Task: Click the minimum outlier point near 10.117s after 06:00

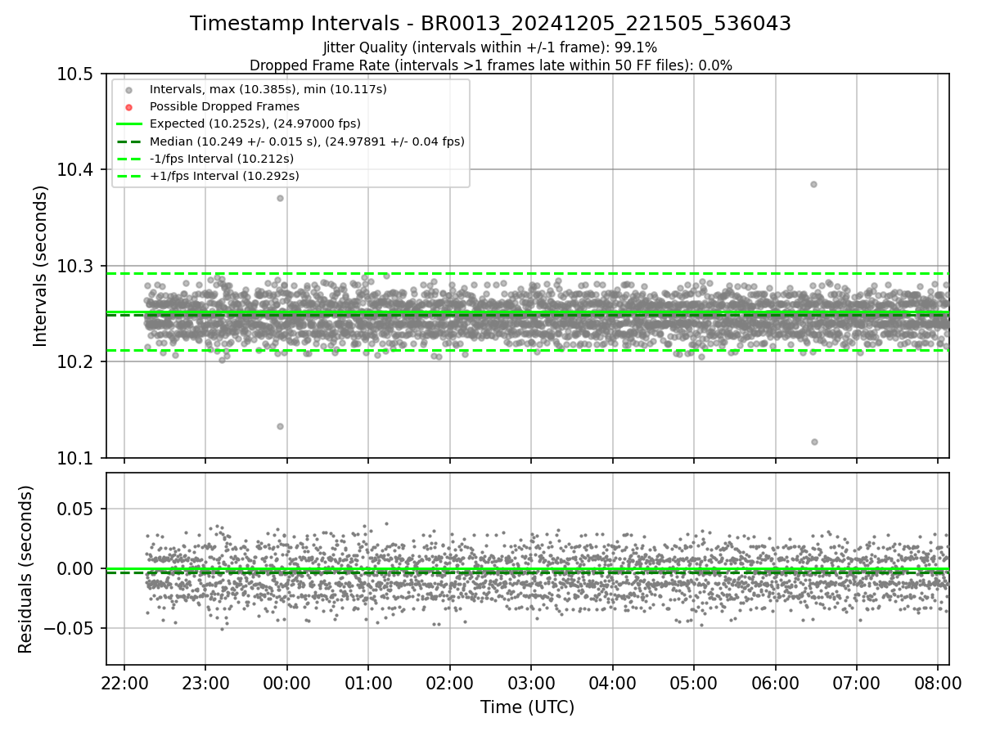Action: click(814, 442)
